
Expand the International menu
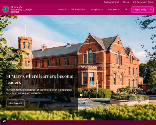coord(78,10)
